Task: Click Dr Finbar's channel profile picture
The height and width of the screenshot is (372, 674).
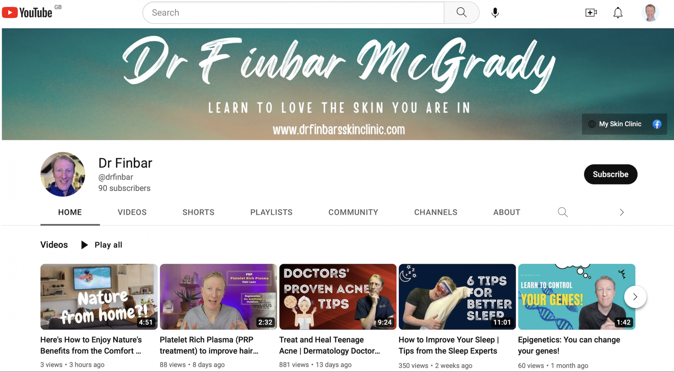Action: click(63, 174)
